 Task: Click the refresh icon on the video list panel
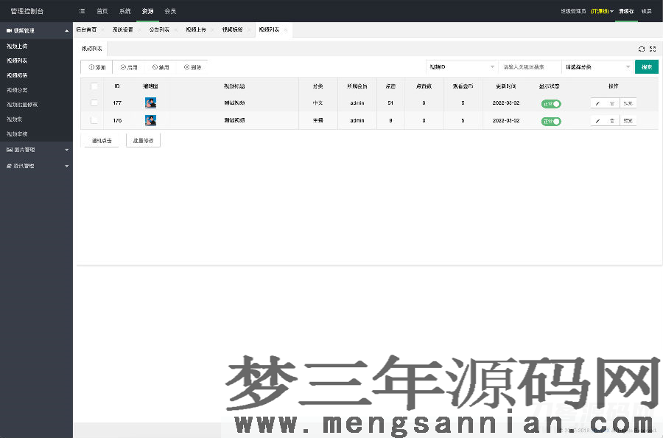[641, 49]
